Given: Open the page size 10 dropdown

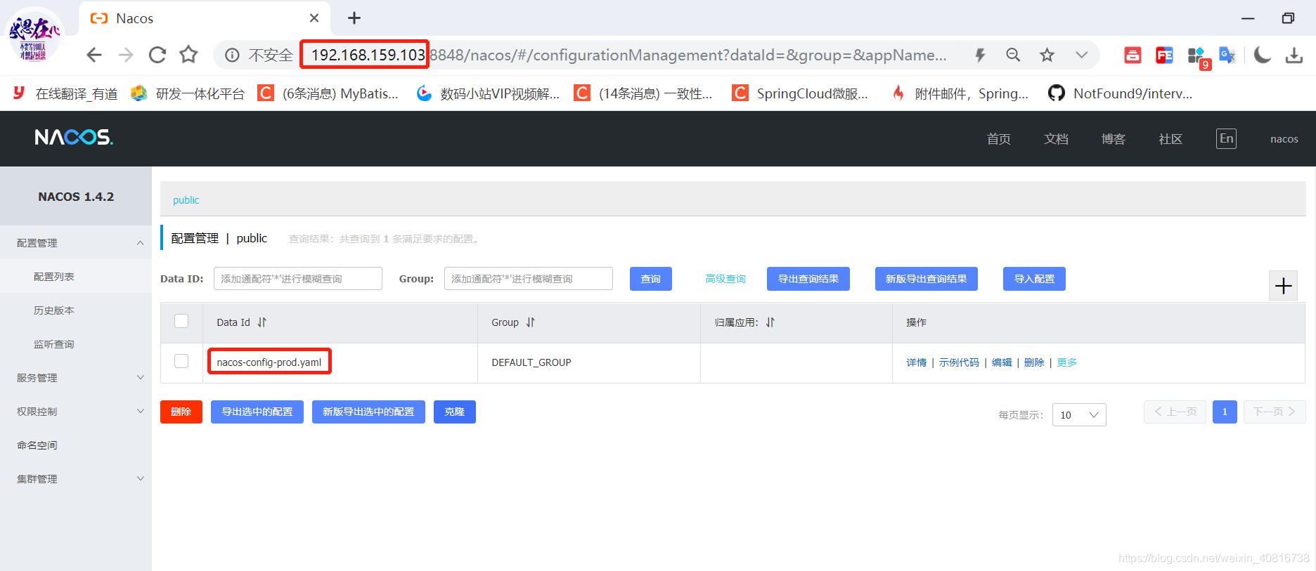Looking at the screenshot, I should [x=1079, y=415].
